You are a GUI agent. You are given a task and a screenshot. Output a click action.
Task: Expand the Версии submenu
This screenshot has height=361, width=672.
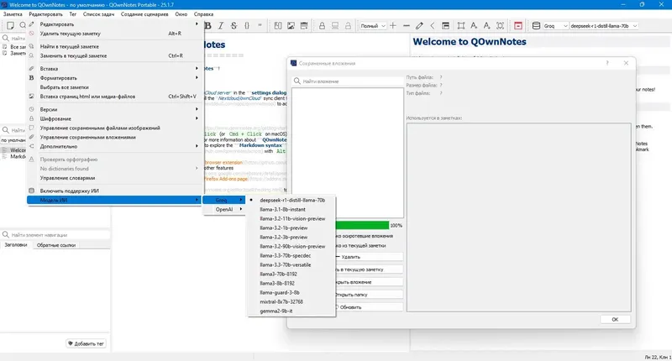click(x=114, y=109)
